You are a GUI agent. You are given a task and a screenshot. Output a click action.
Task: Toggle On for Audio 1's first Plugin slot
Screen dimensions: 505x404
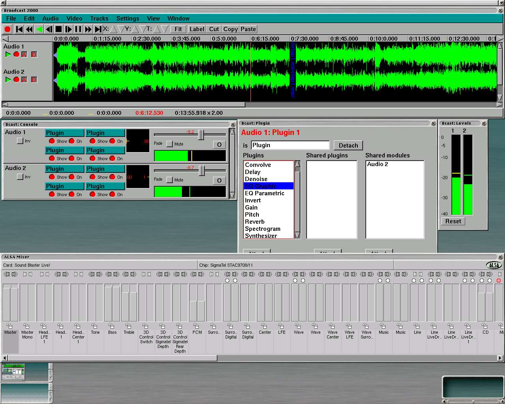pos(71,141)
